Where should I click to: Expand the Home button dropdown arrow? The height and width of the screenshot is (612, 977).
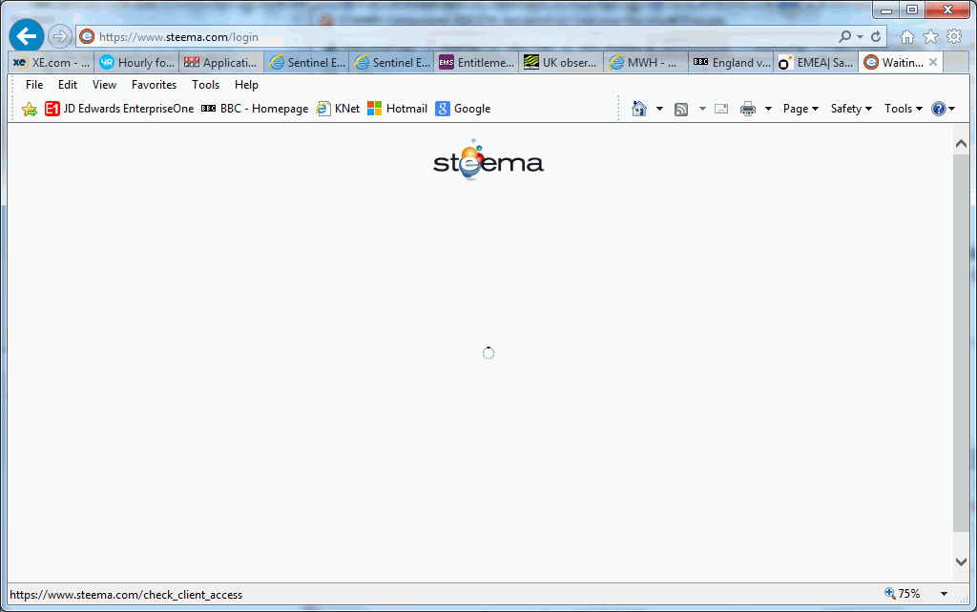(x=659, y=109)
